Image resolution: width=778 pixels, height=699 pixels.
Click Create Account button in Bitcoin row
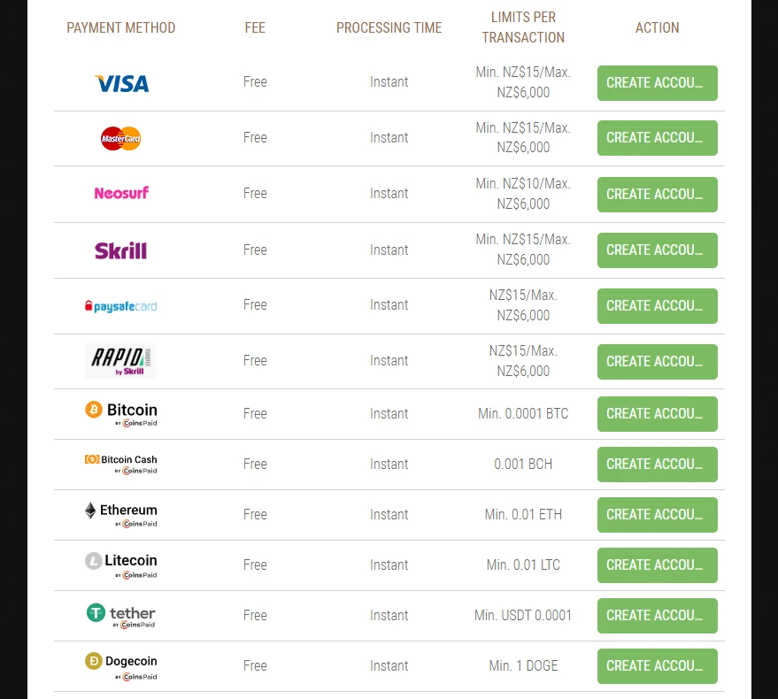[x=657, y=414]
